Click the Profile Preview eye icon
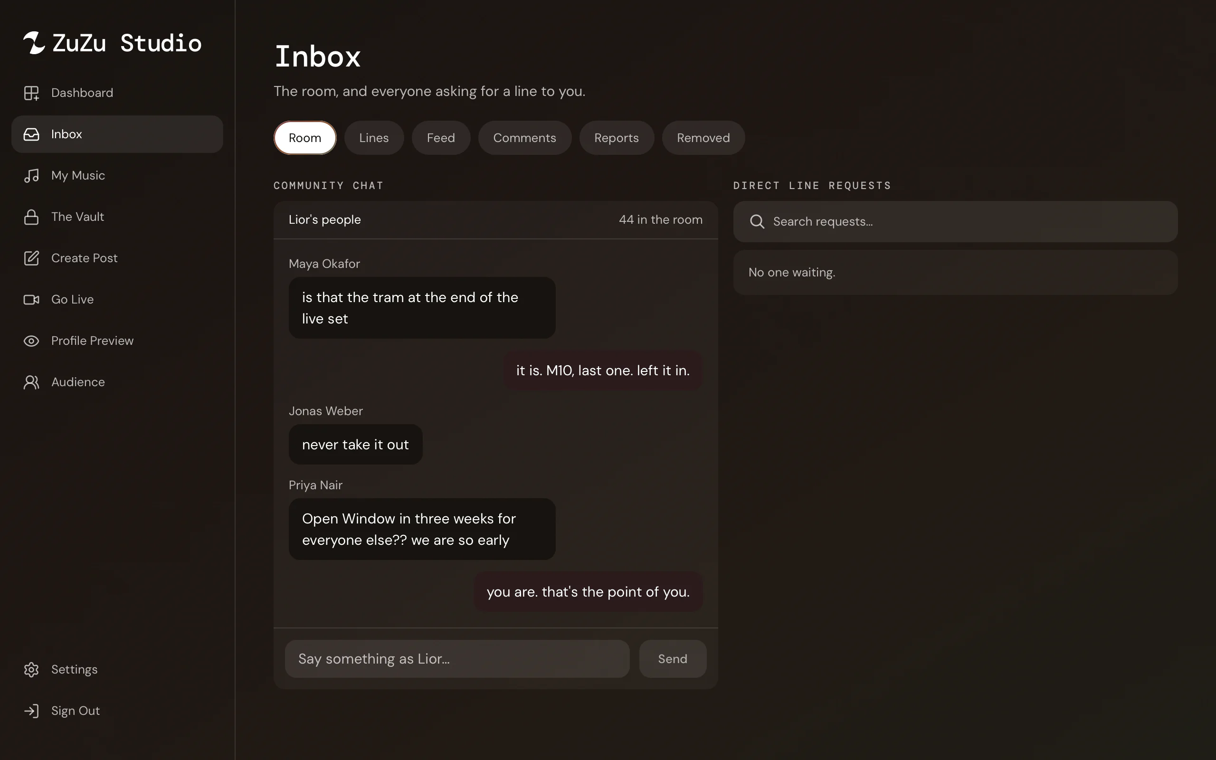 coord(31,341)
